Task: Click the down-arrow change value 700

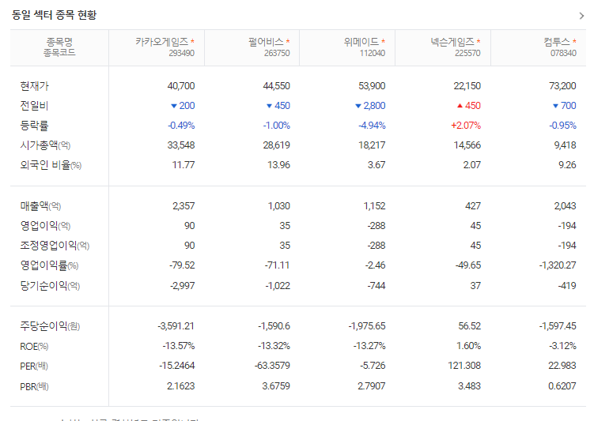Action: point(565,106)
